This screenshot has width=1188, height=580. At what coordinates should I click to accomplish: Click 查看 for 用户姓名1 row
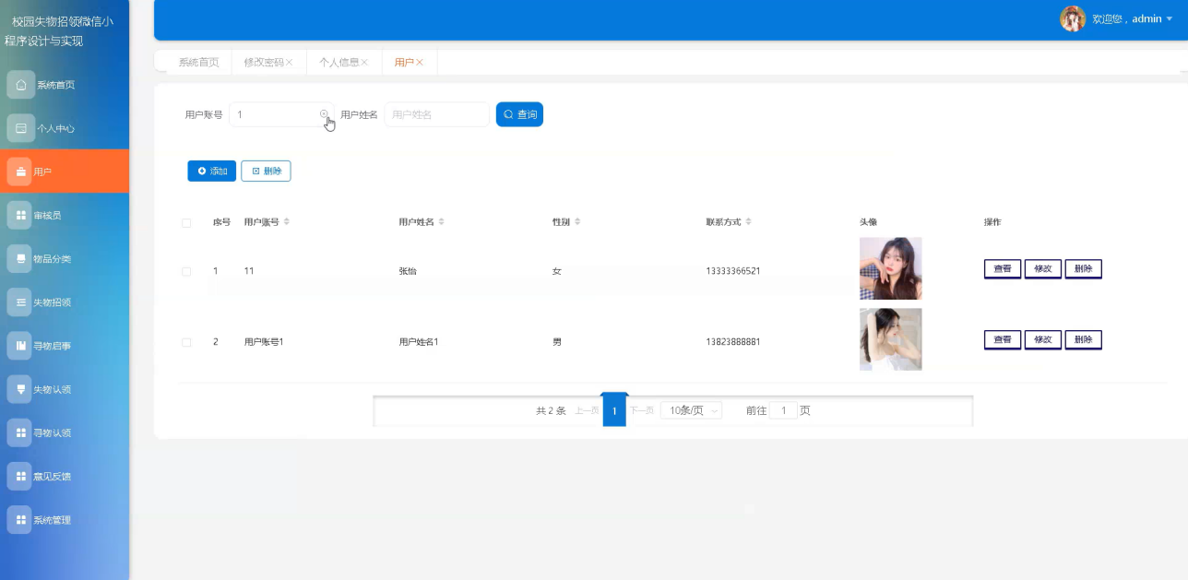pyautogui.click(x=1003, y=340)
